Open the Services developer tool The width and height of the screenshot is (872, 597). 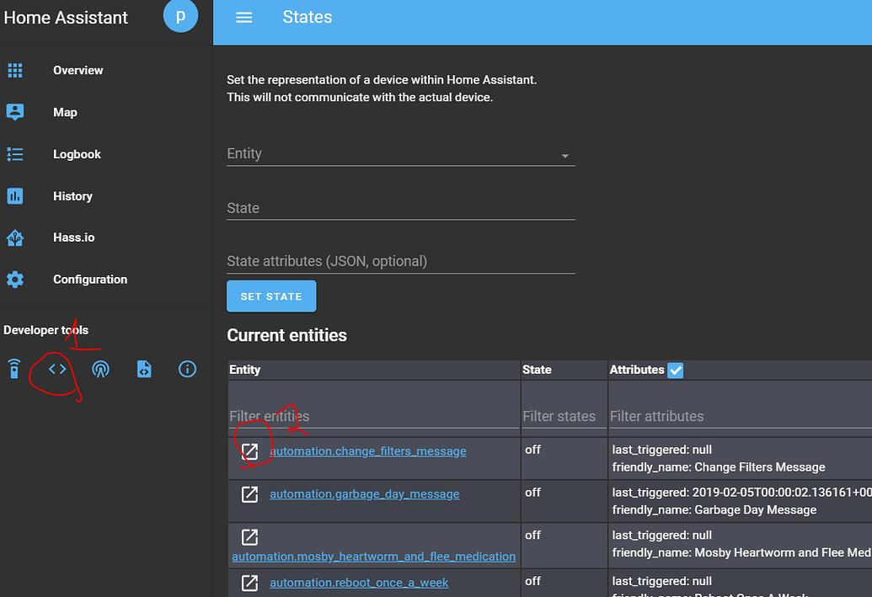13,369
